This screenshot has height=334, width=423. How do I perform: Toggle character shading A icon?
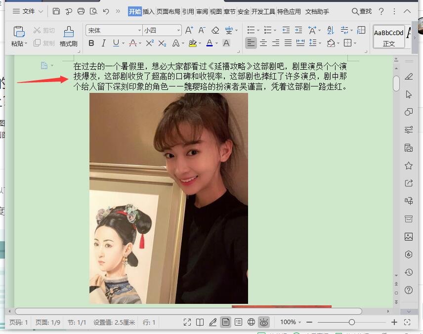[226, 43]
